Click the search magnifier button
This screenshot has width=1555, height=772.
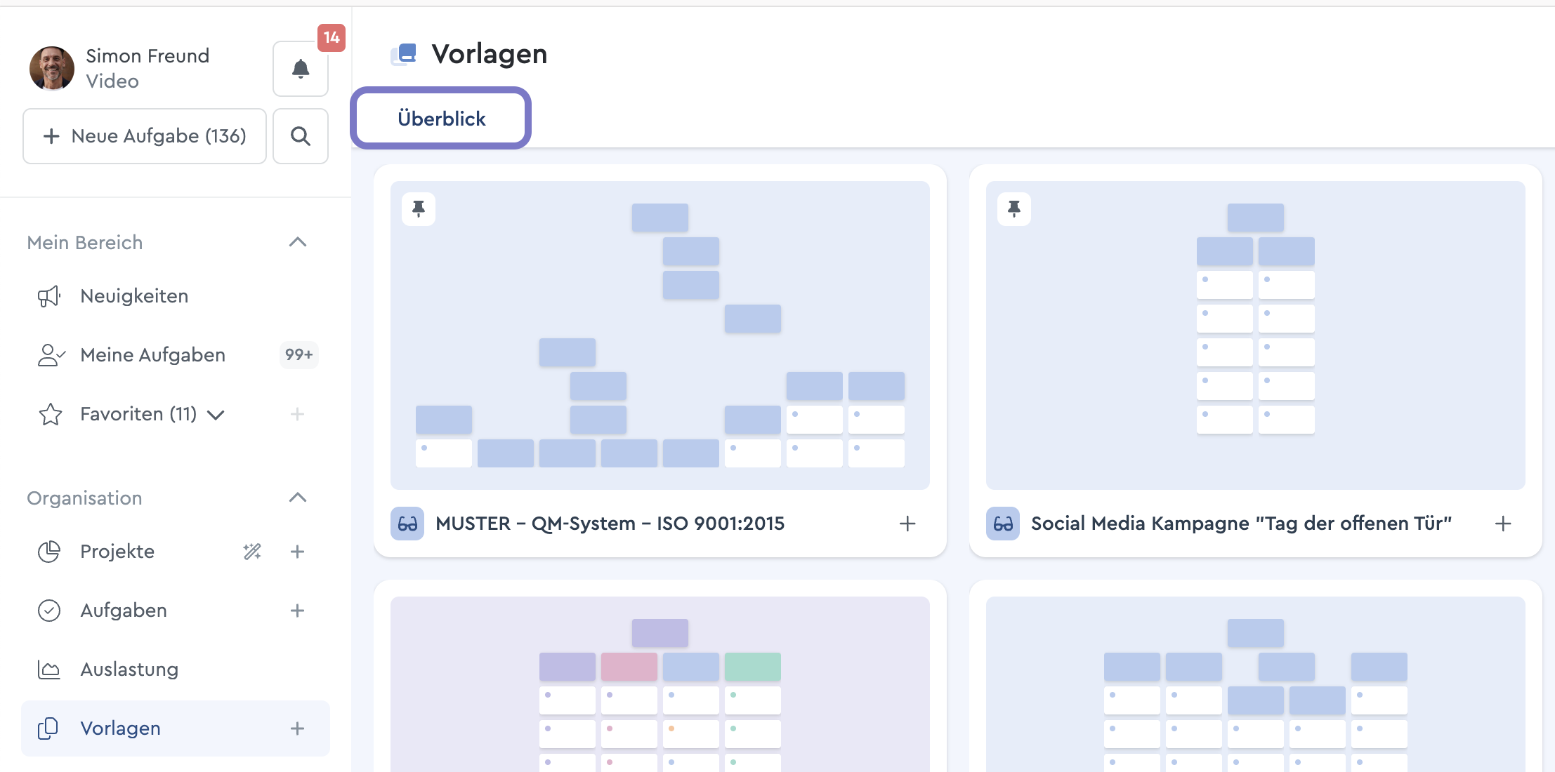tap(300, 136)
